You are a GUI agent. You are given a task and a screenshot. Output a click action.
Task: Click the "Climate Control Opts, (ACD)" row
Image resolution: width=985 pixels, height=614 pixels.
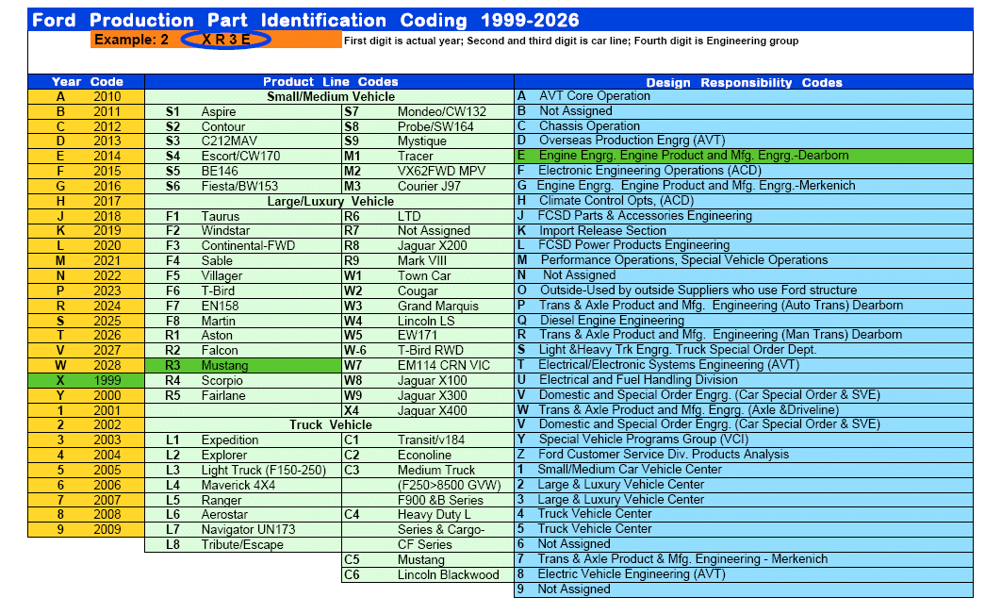point(744,201)
